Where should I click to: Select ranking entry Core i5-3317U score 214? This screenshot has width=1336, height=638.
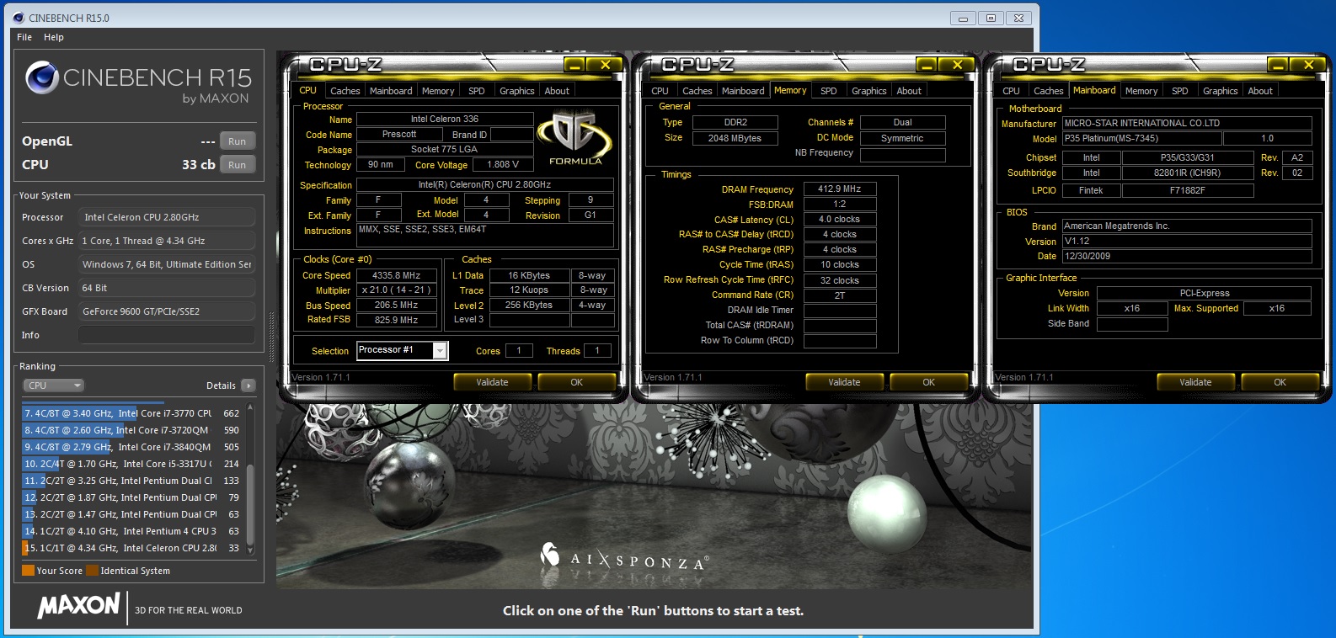coord(132,464)
